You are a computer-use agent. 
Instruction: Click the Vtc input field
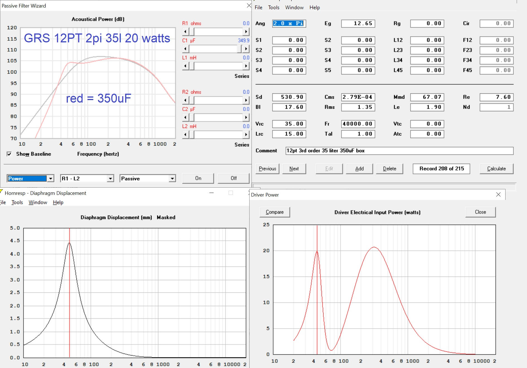(427, 124)
